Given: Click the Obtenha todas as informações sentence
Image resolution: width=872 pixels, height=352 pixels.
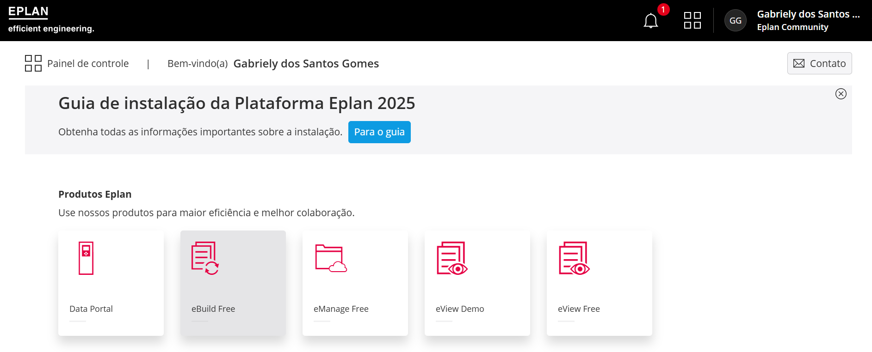Looking at the screenshot, I should point(200,132).
